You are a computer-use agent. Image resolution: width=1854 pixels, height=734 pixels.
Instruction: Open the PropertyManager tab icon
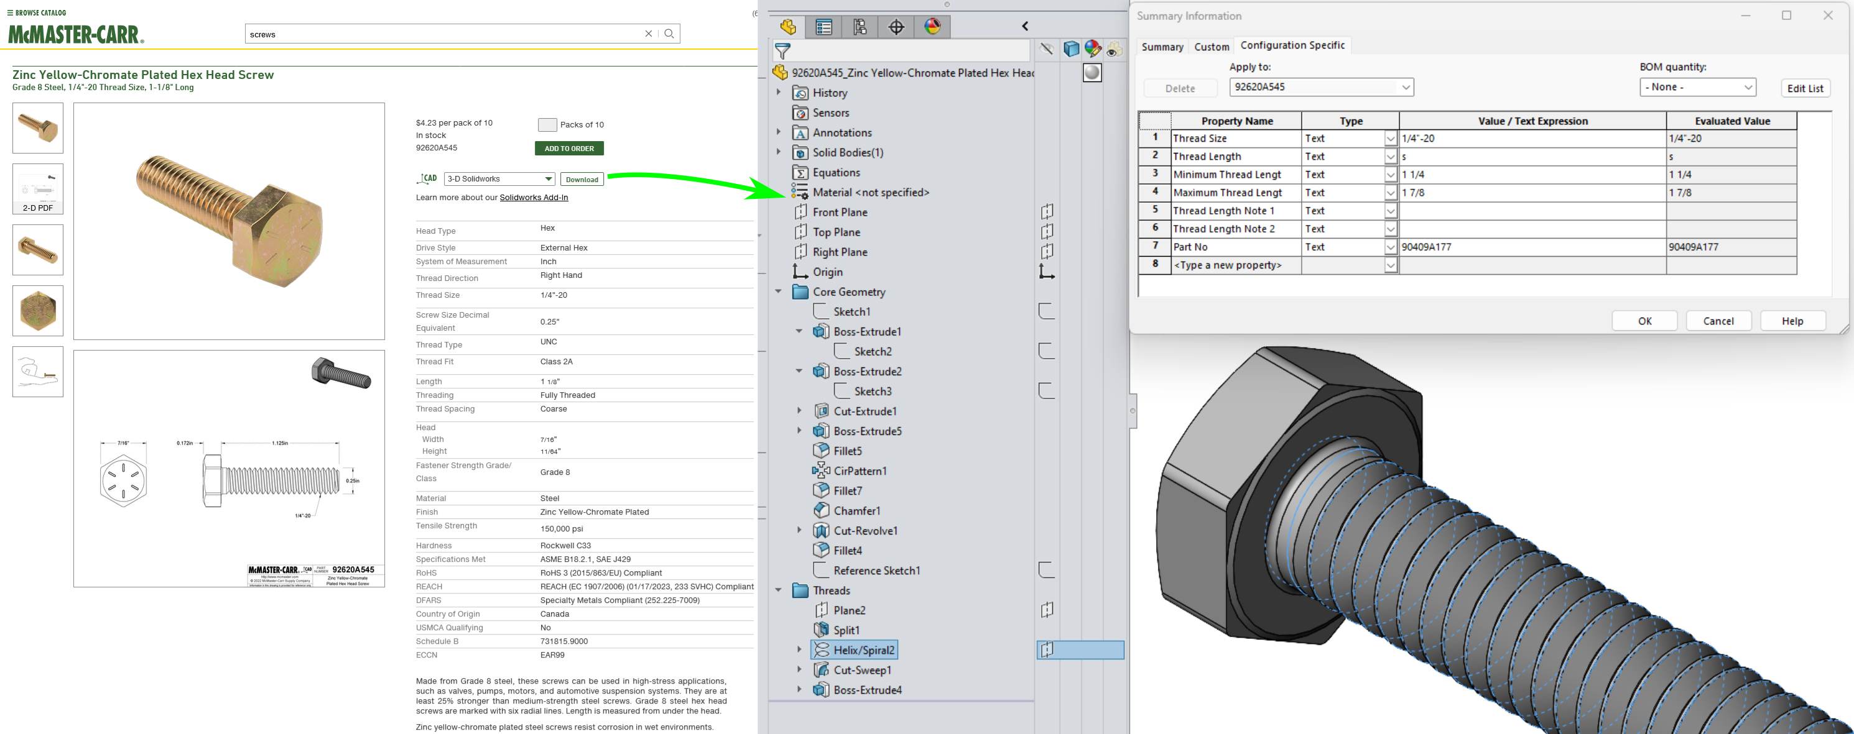click(x=824, y=27)
